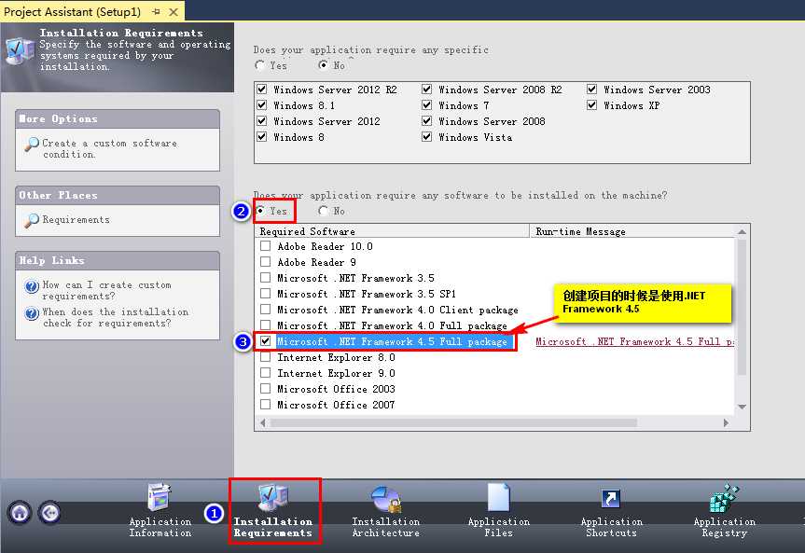Go back to the previous assistant page
This screenshot has width=805, height=553.
[x=49, y=513]
